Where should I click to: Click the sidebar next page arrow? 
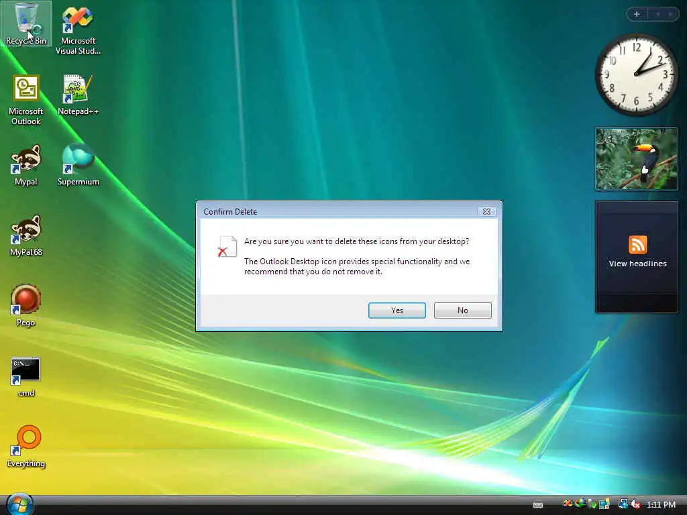[x=670, y=14]
